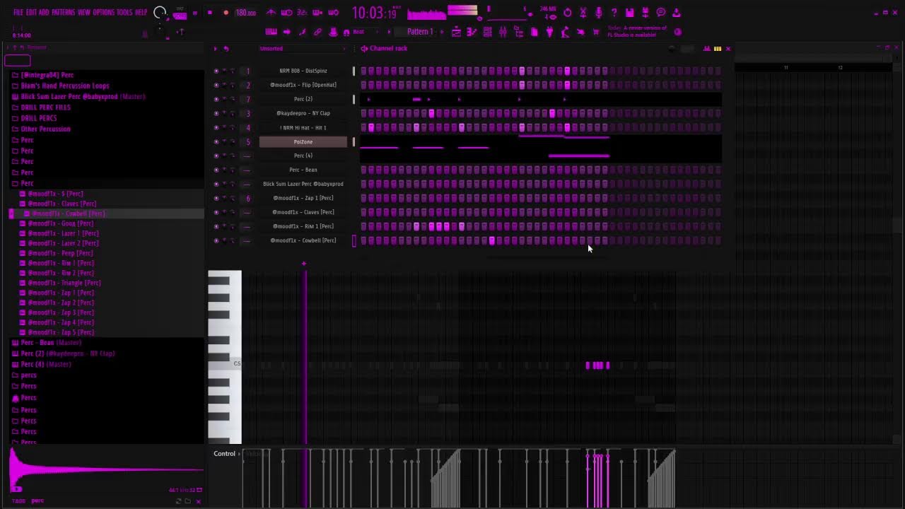
Task: Expand the [Integra04] Perc folder
Action: (47, 75)
